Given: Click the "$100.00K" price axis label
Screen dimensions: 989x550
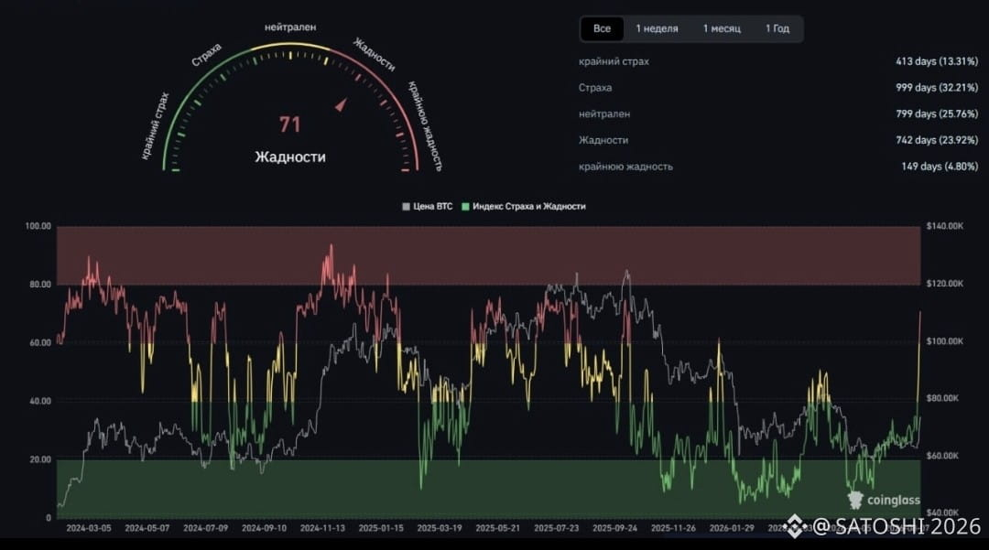Looking at the screenshot, I should tap(945, 341).
